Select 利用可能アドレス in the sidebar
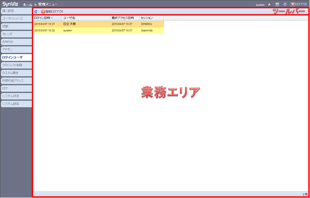Screen dimensions: 310x198 (16, 80)
